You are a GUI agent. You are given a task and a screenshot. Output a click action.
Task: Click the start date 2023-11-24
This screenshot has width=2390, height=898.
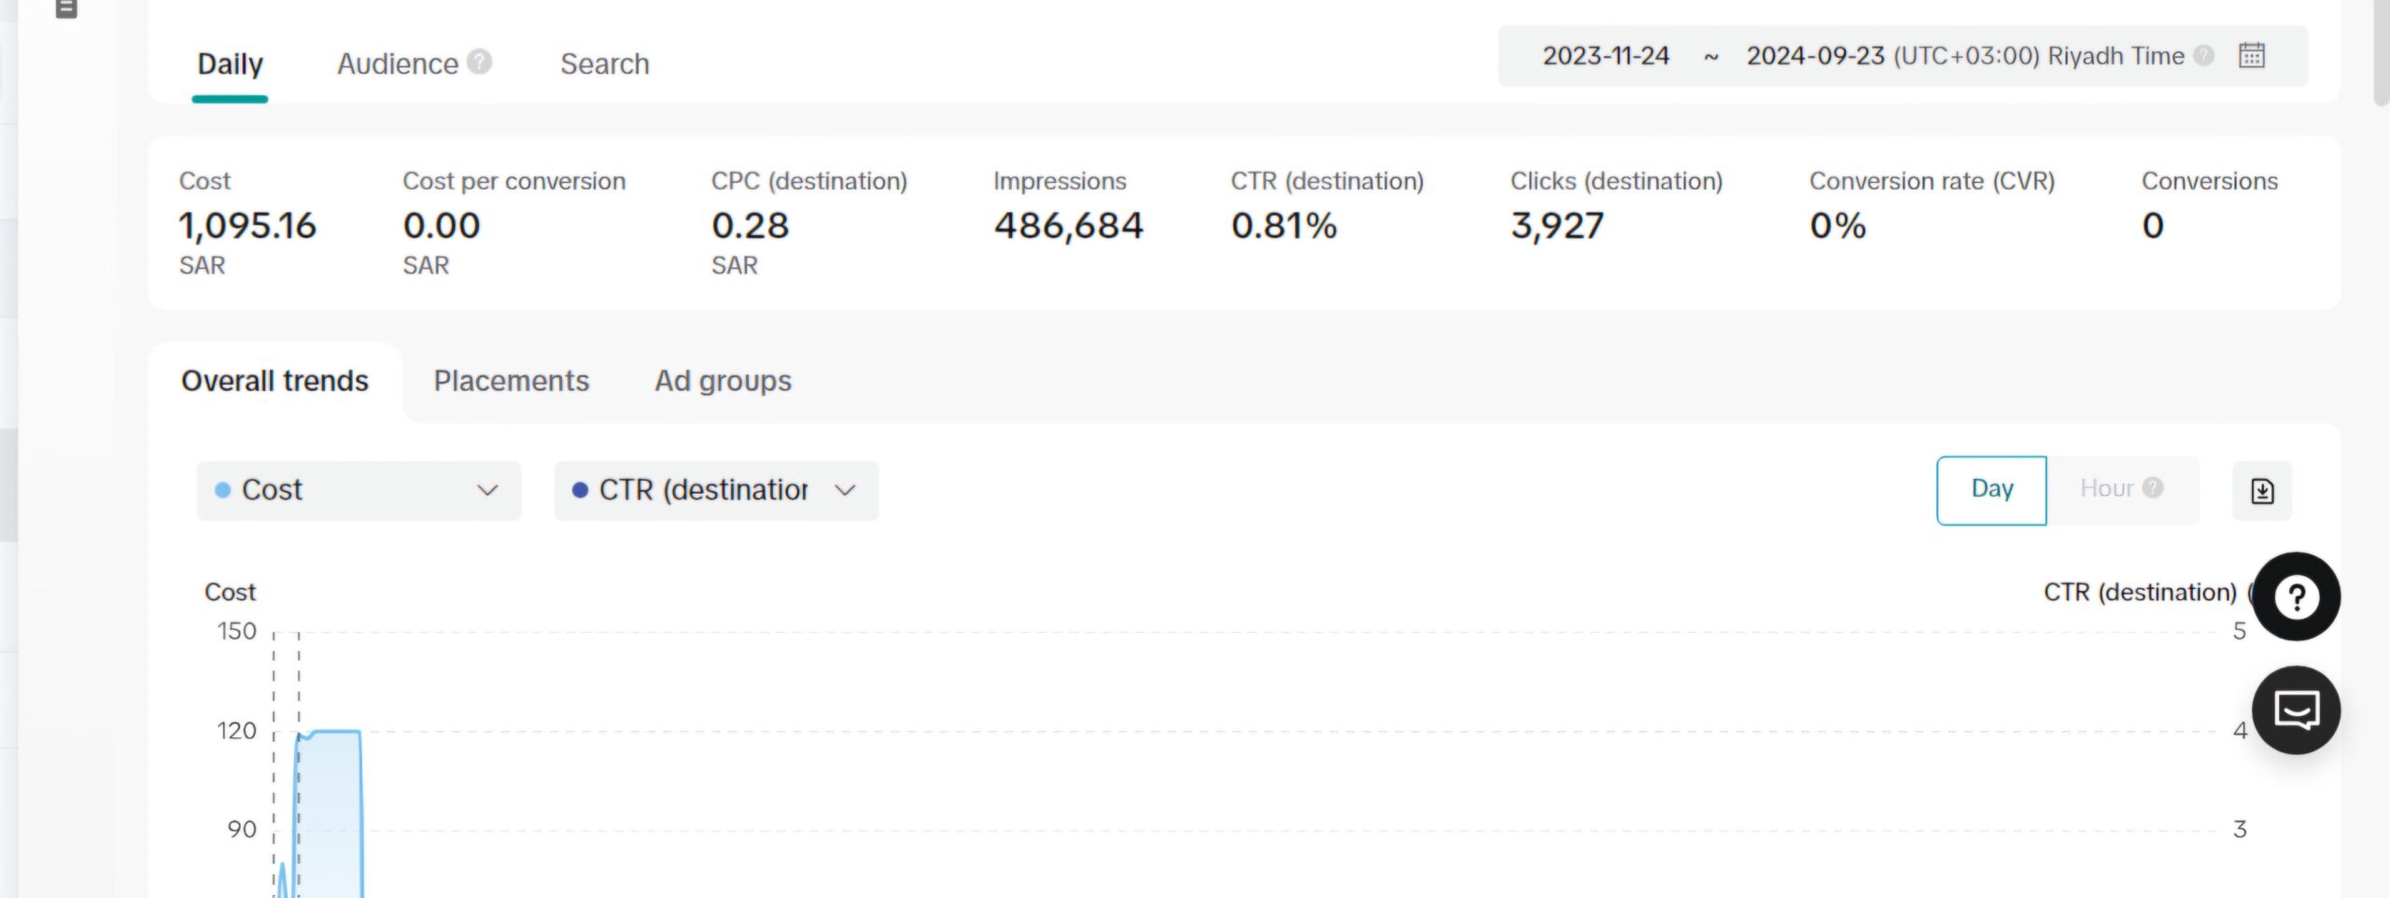(x=1605, y=56)
